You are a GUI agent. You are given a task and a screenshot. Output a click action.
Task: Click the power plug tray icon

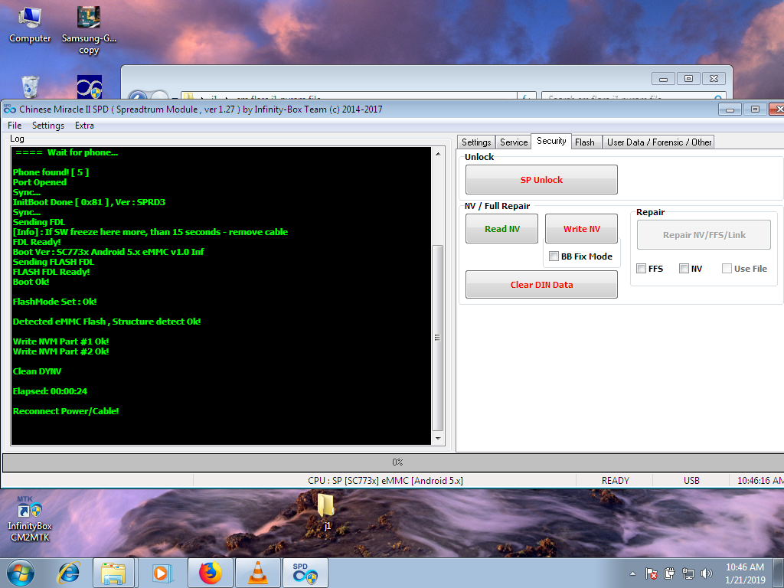[669, 573]
